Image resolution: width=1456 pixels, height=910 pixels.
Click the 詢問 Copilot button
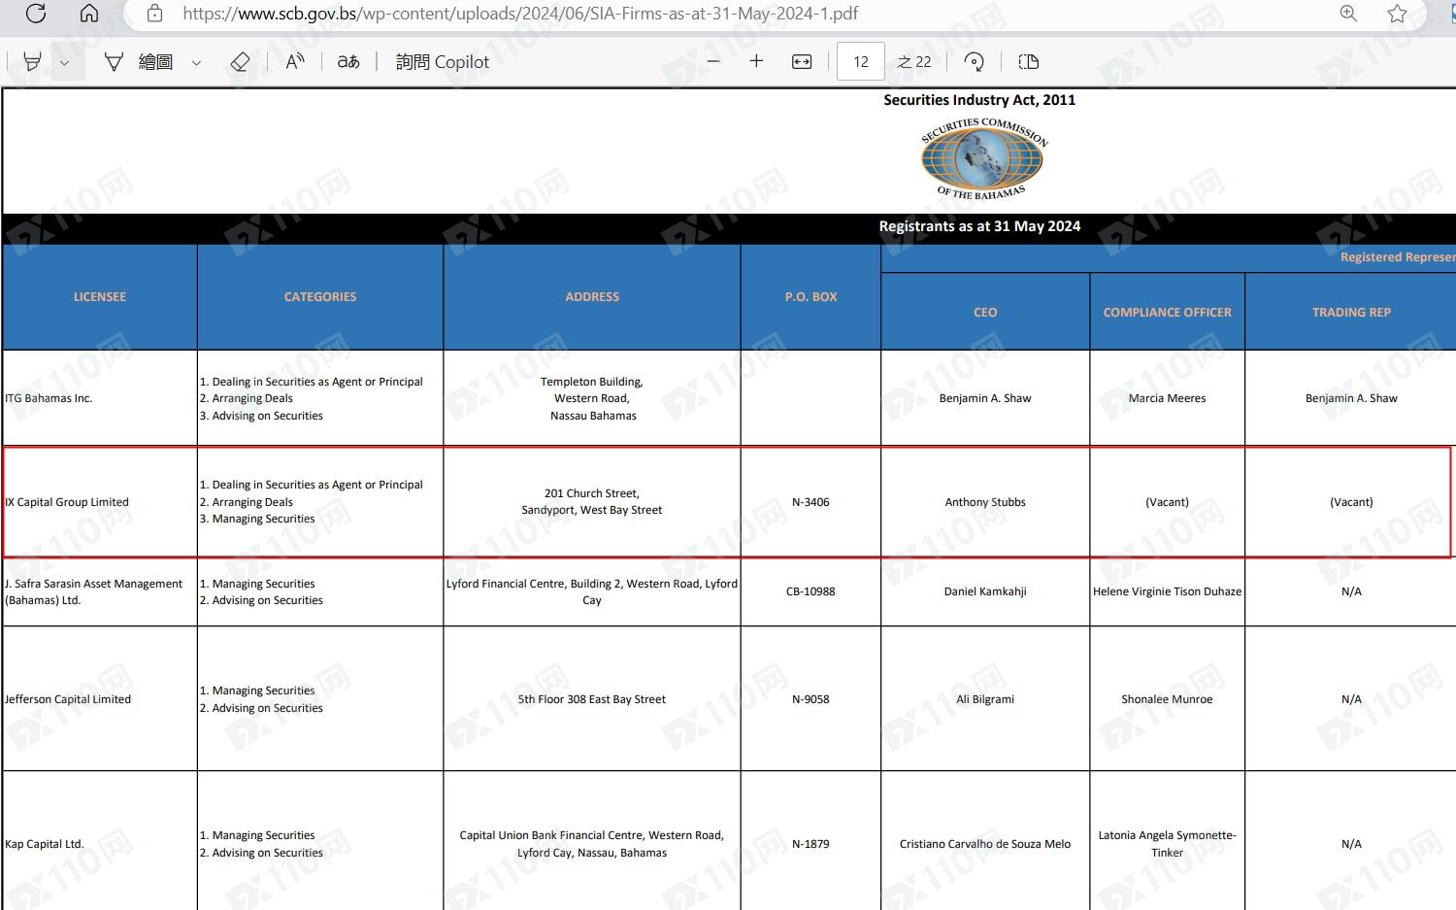click(443, 62)
